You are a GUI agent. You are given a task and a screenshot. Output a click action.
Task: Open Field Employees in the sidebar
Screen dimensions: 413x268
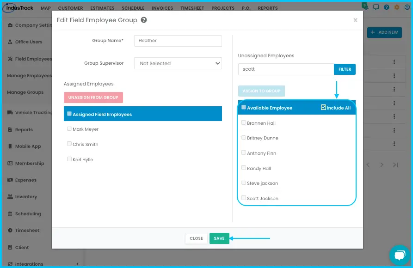(x=30, y=59)
